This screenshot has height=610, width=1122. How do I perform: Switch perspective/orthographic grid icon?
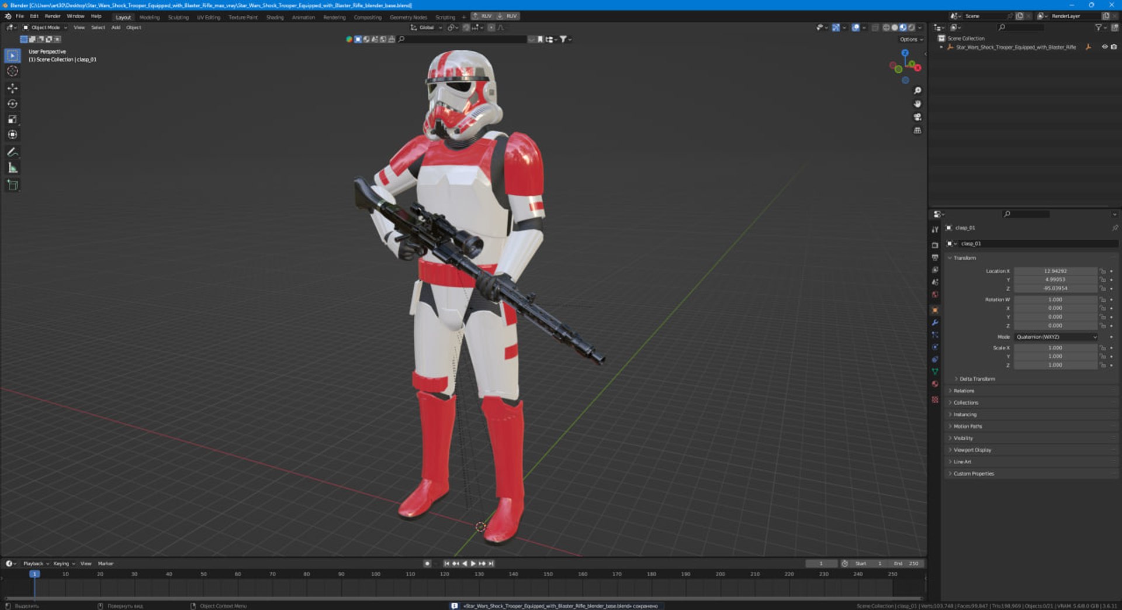[x=917, y=130]
